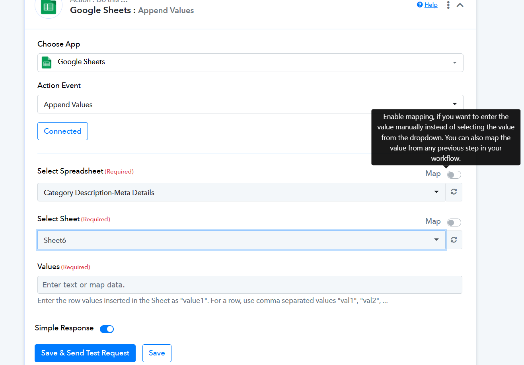Click the Save button
Viewport: 524px width, 365px height.
(157, 353)
